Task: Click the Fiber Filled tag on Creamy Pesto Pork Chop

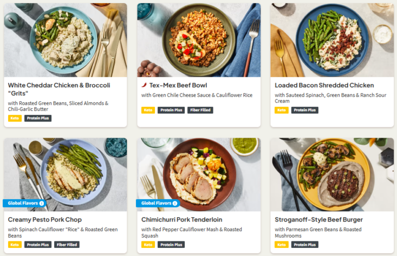Action: 67,245
